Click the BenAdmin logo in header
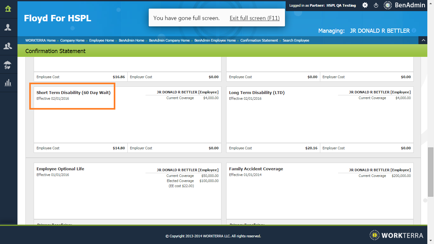The image size is (434, 244). 404,5
